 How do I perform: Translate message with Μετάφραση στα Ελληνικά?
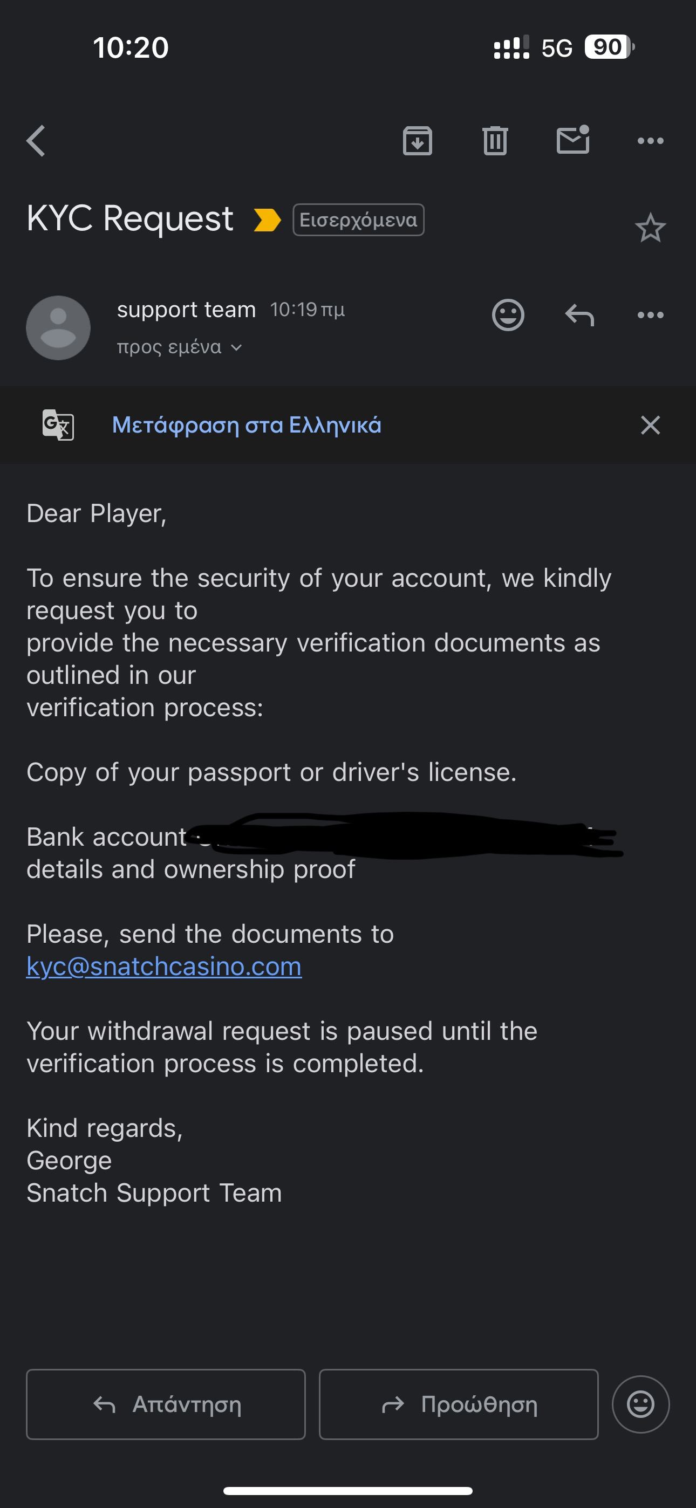click(247, 425)
